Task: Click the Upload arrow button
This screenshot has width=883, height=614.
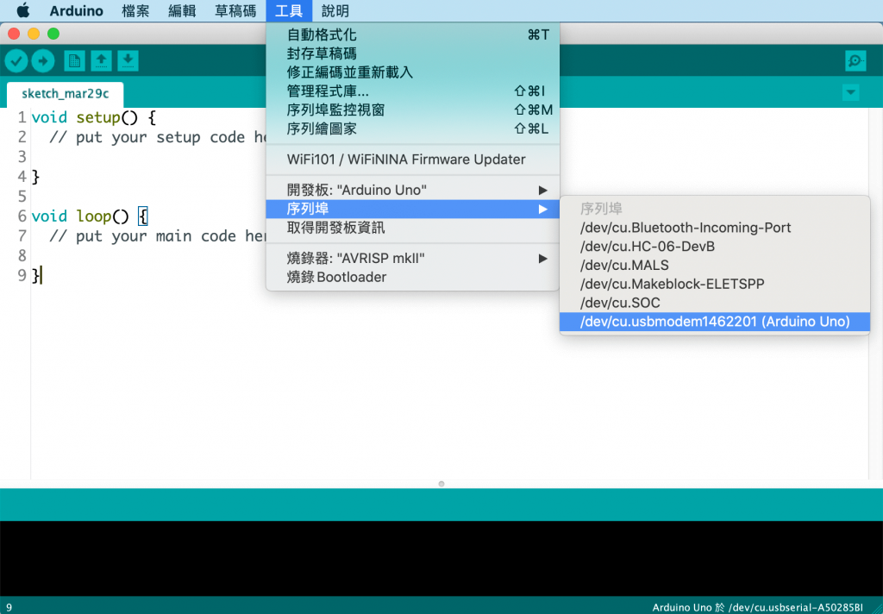Action: 43,61
